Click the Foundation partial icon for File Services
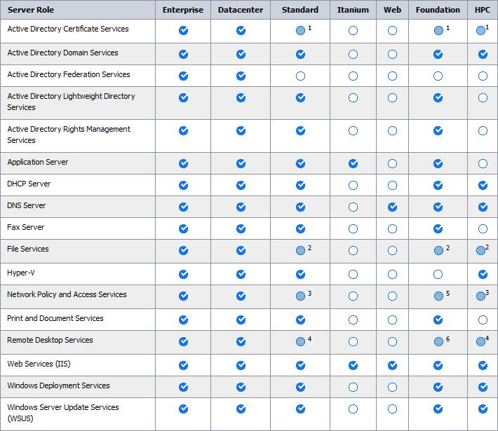This screenshot has height=431, width=498. (438, 251)
